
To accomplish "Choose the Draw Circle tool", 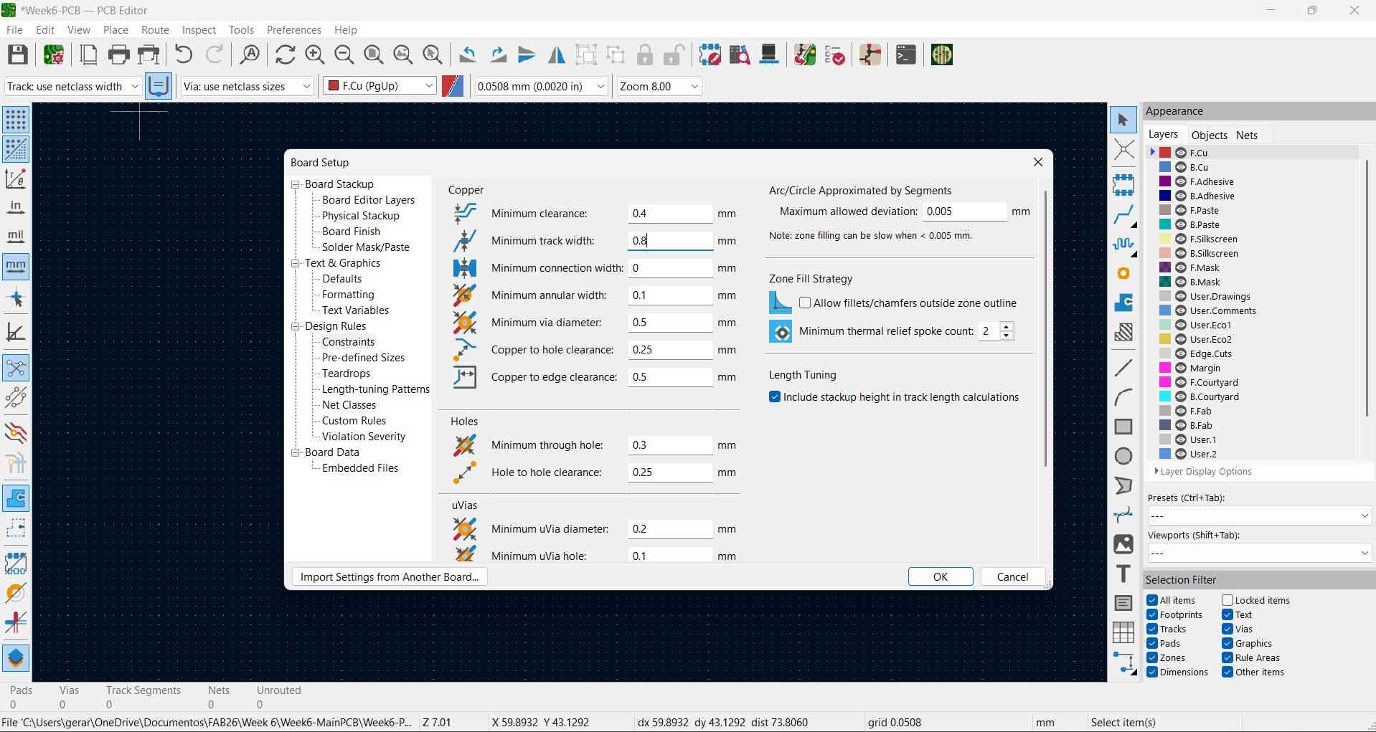I will [x=1123, y=456].
